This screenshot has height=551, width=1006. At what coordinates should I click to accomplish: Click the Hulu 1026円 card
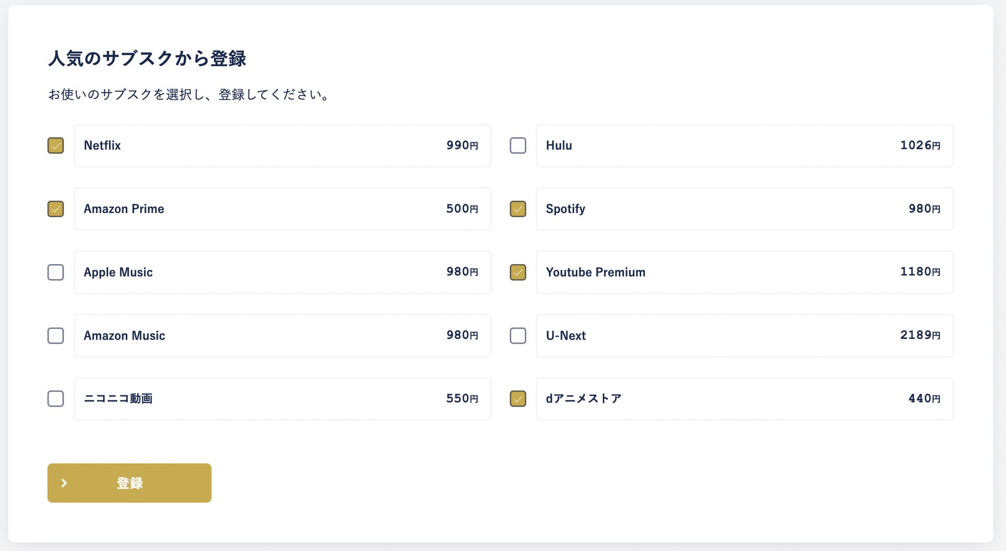click(x=744, y=145)
